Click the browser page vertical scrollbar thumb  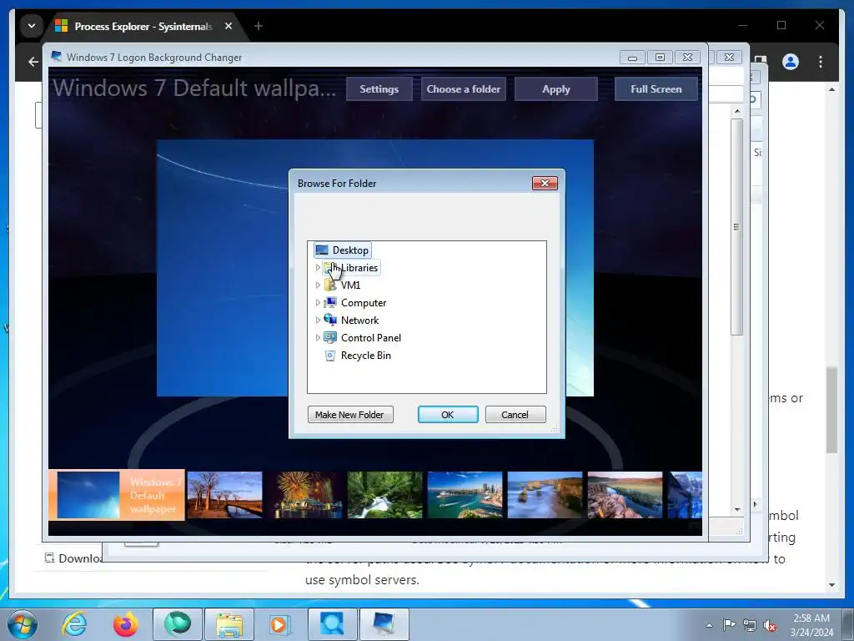click(831, 410)
